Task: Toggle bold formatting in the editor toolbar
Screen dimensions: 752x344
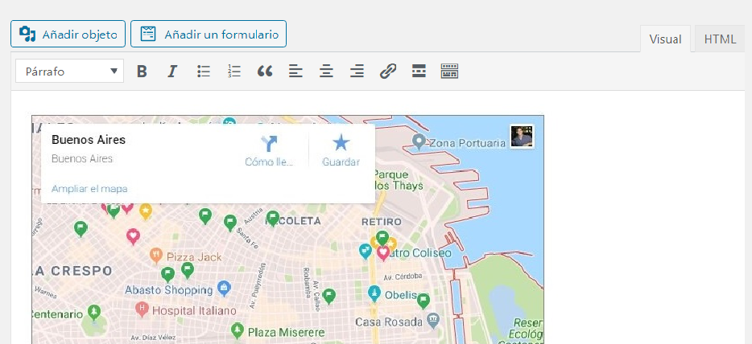Action: coord(142,72)
